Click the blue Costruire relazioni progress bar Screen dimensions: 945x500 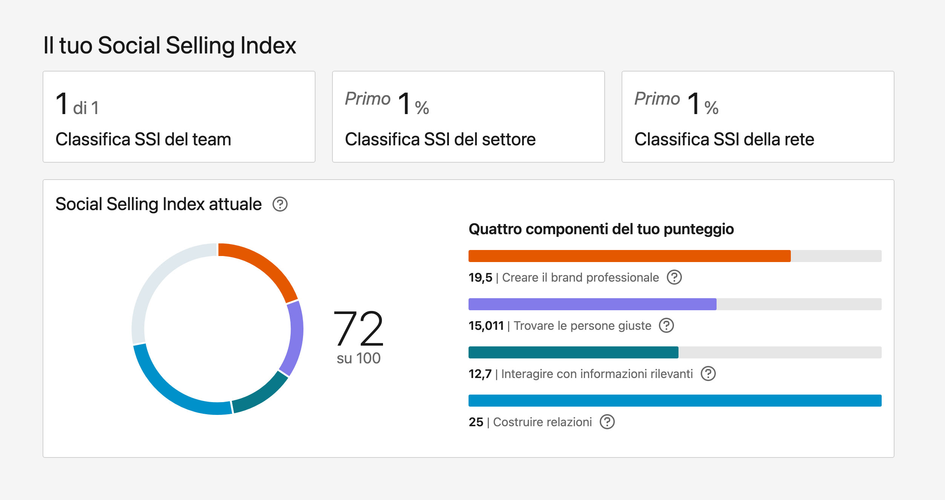(675, 401)
